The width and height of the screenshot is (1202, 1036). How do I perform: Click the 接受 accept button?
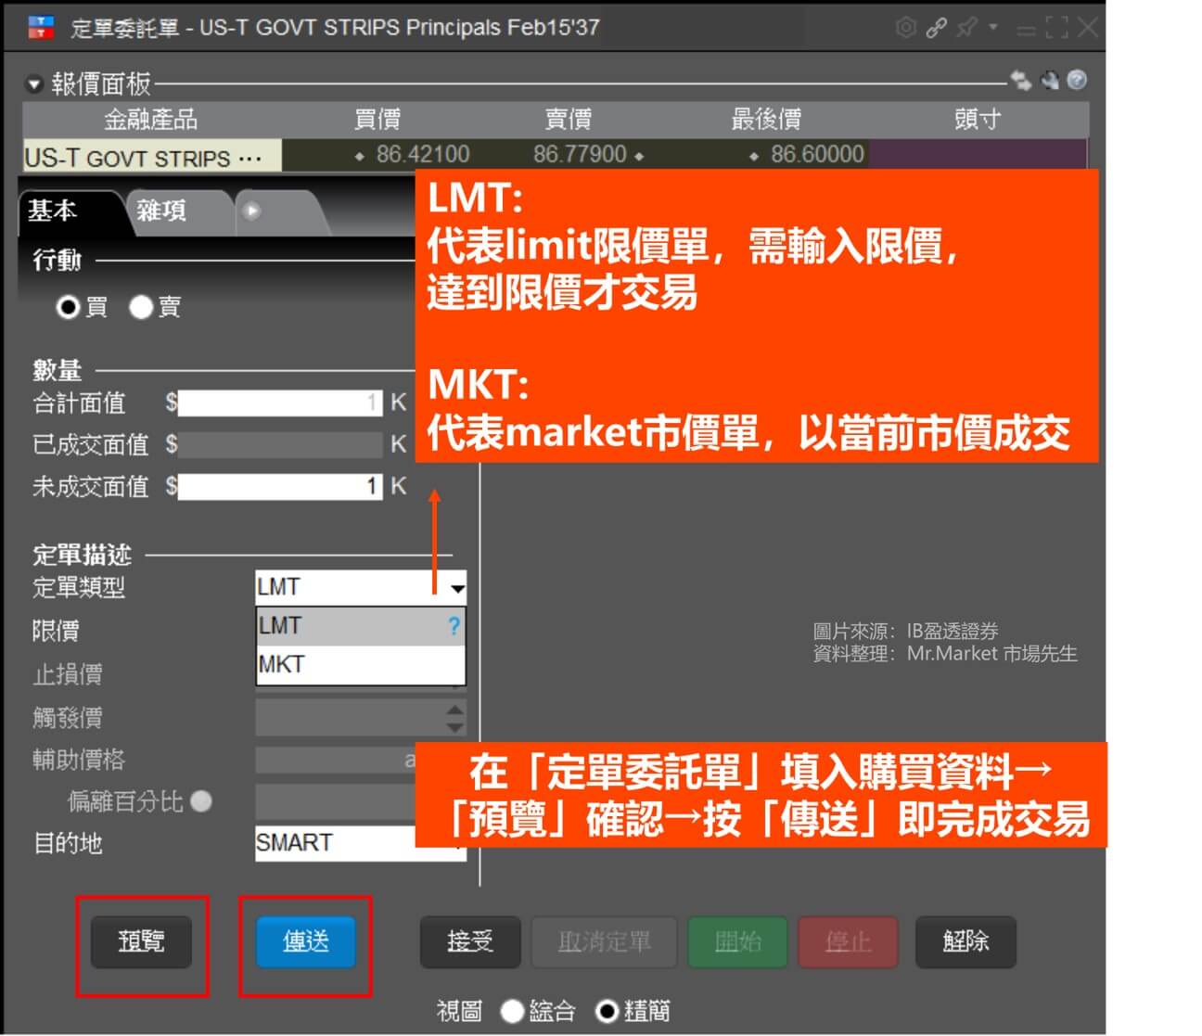(x=470, y=942)
